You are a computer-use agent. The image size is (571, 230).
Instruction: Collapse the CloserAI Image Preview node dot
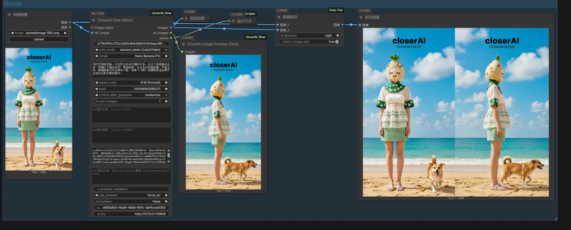coord(183,44)
